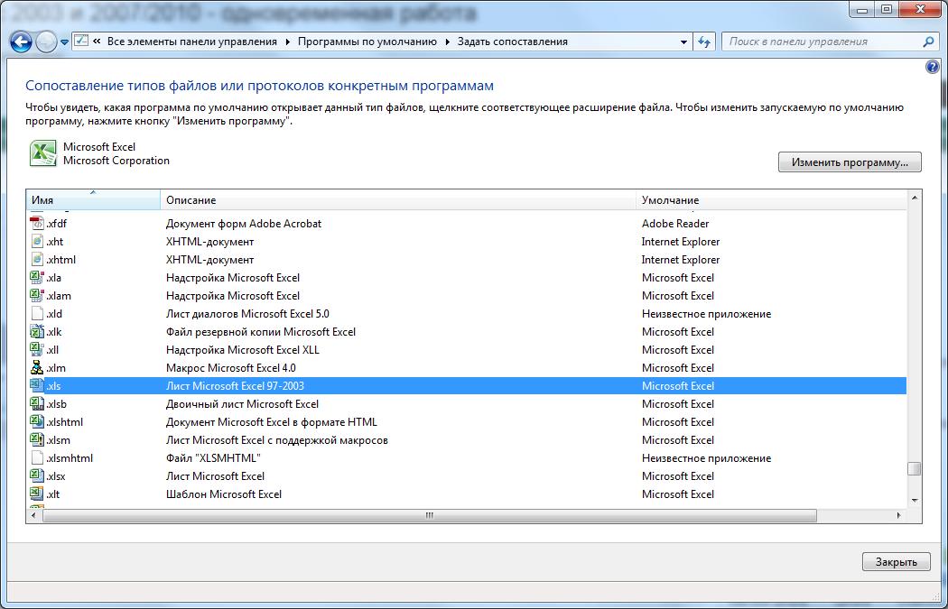Image resolution: width=948 pixels, height=609 pixels.
Task: Click 'Программы по умолчанию' breadcrumb
Action: pos(367,42)
